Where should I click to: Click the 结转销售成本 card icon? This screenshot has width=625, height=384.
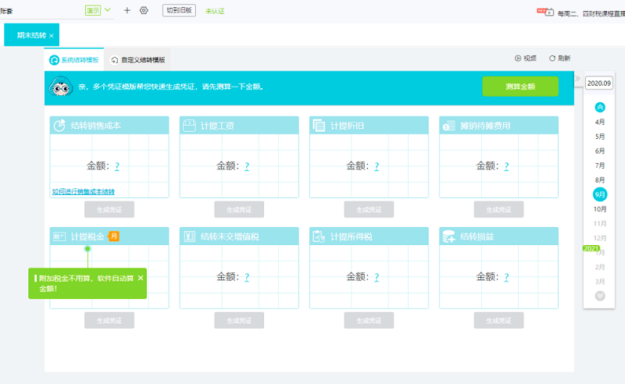tap(59, 126)
